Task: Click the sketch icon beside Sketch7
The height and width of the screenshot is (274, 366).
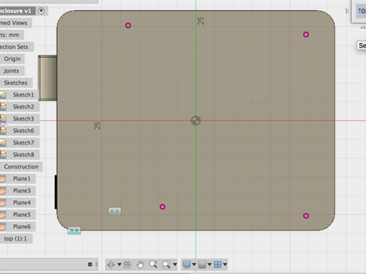Action: tap(3, 142)
